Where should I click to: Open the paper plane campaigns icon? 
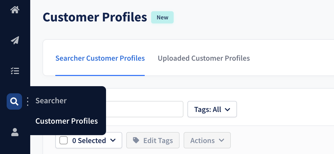point(15,40)
